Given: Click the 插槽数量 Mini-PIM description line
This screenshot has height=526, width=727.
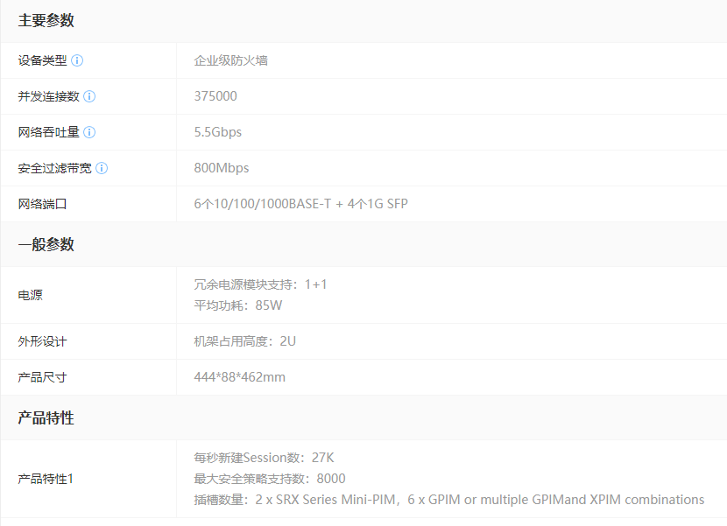Looking at the screenshot, I should pyautogui.click(x=448, y=500).
